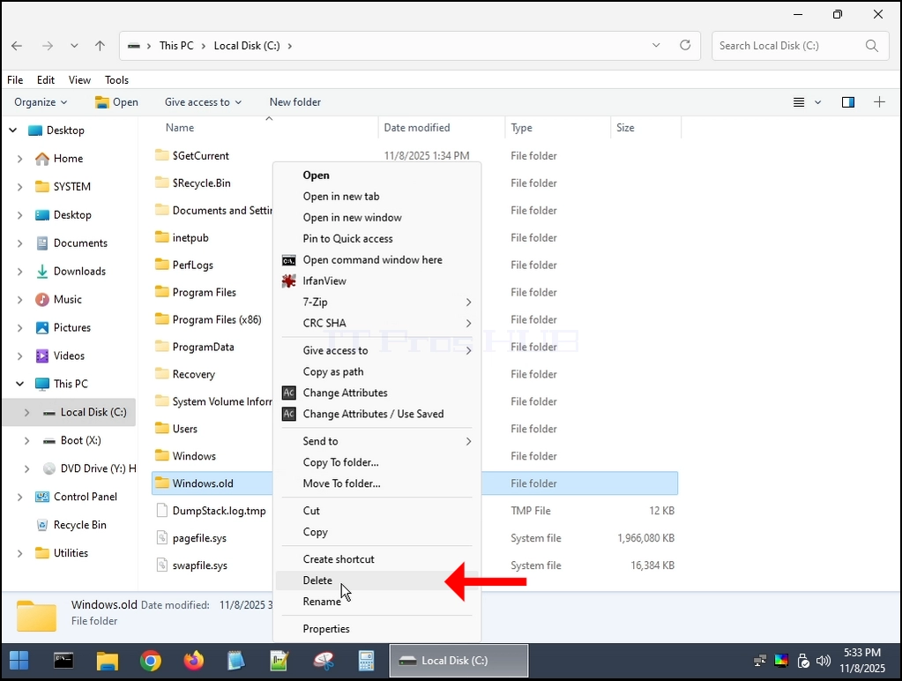
Task: Collapse the Desktop root tree node
Action: [12, 130]
